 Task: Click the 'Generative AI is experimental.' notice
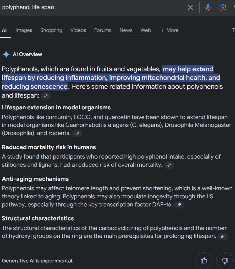pos(38,261)
